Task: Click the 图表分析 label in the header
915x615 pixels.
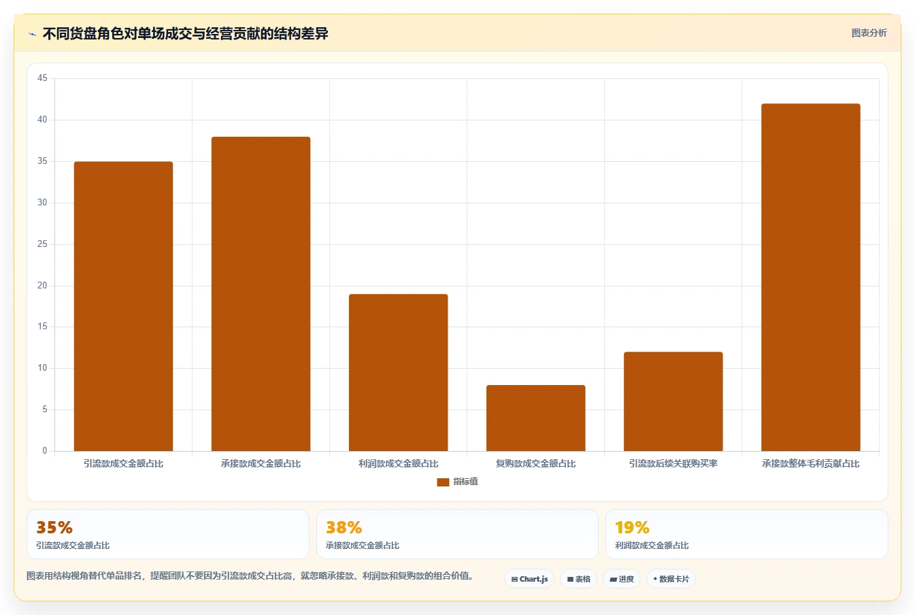Action: coord(869,33)
